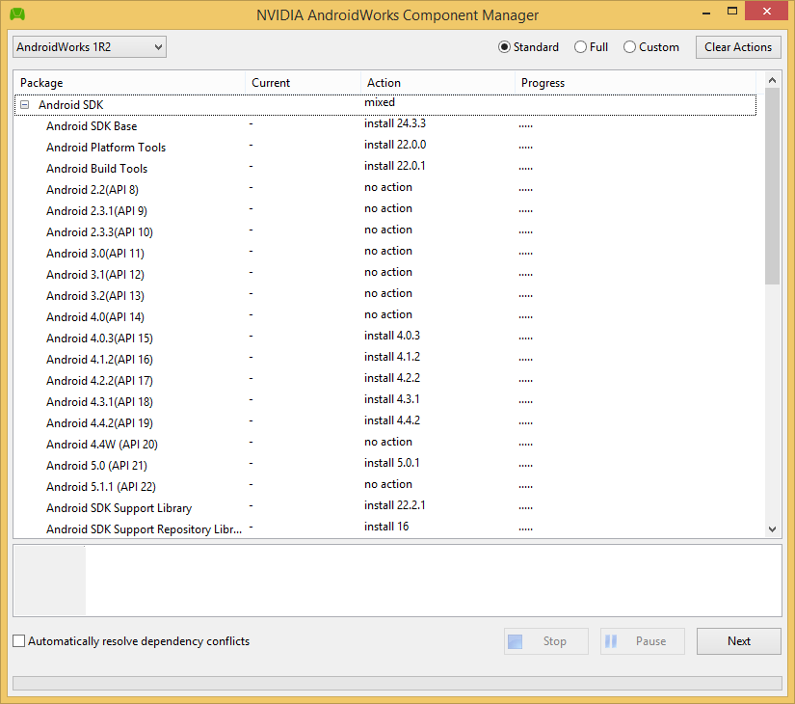Open the AndroidWorks 1R2 version dropdown
Screen dimensions: 795x704
click(90, 47)
